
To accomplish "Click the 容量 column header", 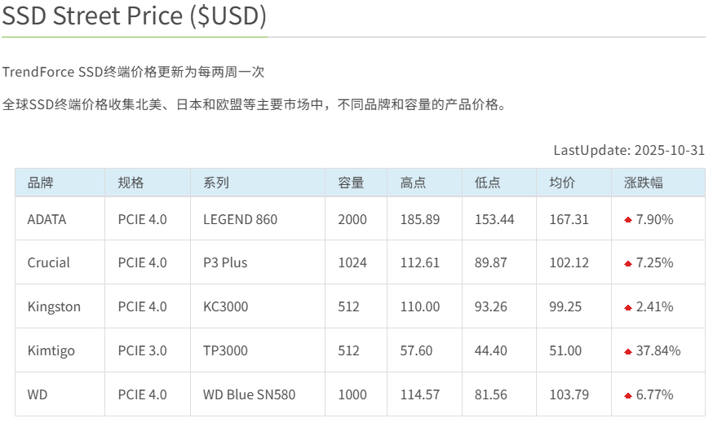I will click(x=351, y=183).
